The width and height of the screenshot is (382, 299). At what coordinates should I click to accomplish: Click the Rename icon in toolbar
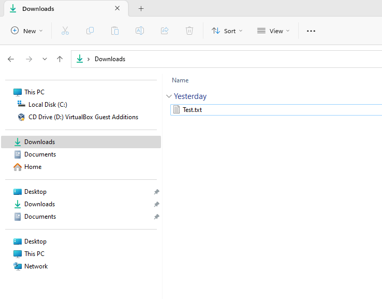pos(140,31)
